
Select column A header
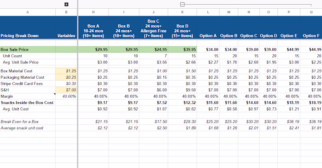(x=28, y=12)
